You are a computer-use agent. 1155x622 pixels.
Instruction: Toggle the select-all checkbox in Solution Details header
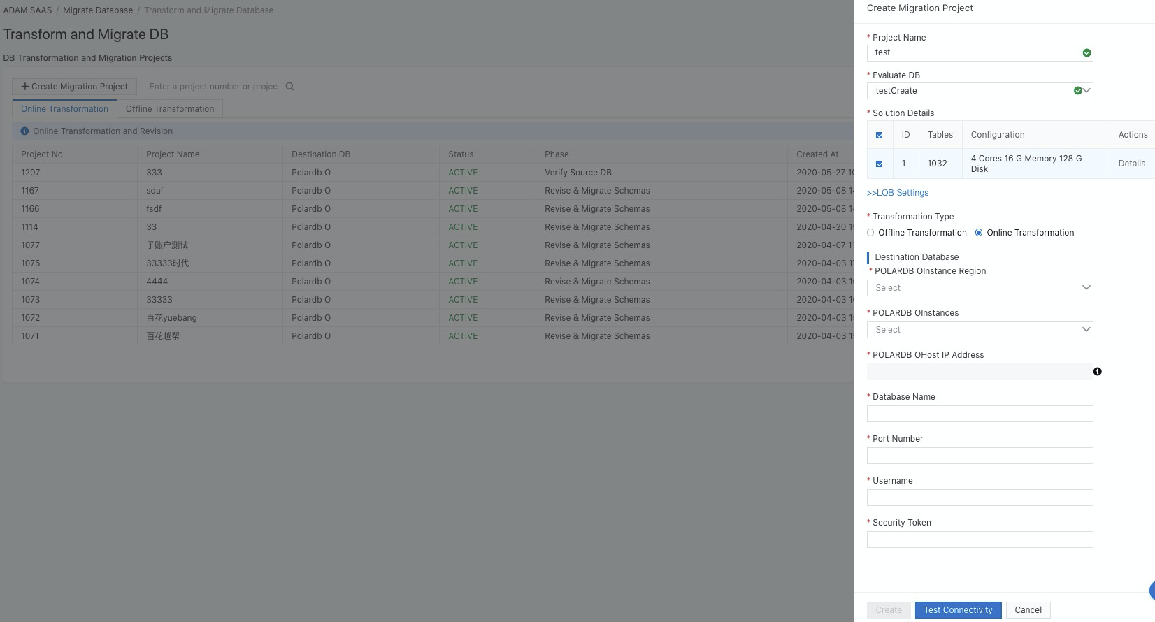(x=879, y=135)
